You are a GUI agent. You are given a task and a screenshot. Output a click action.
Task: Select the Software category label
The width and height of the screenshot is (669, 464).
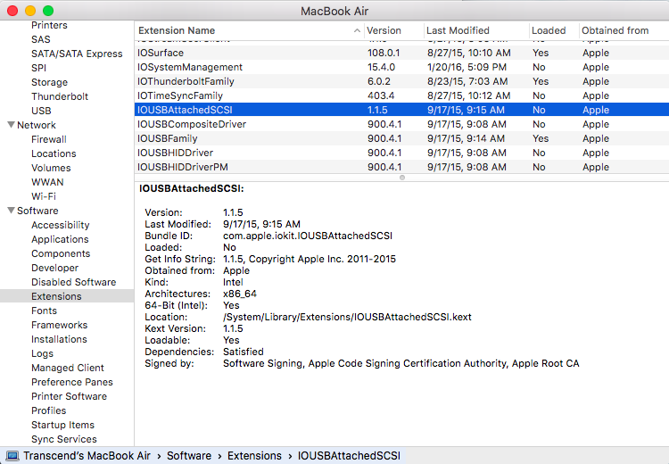[37, 211]
